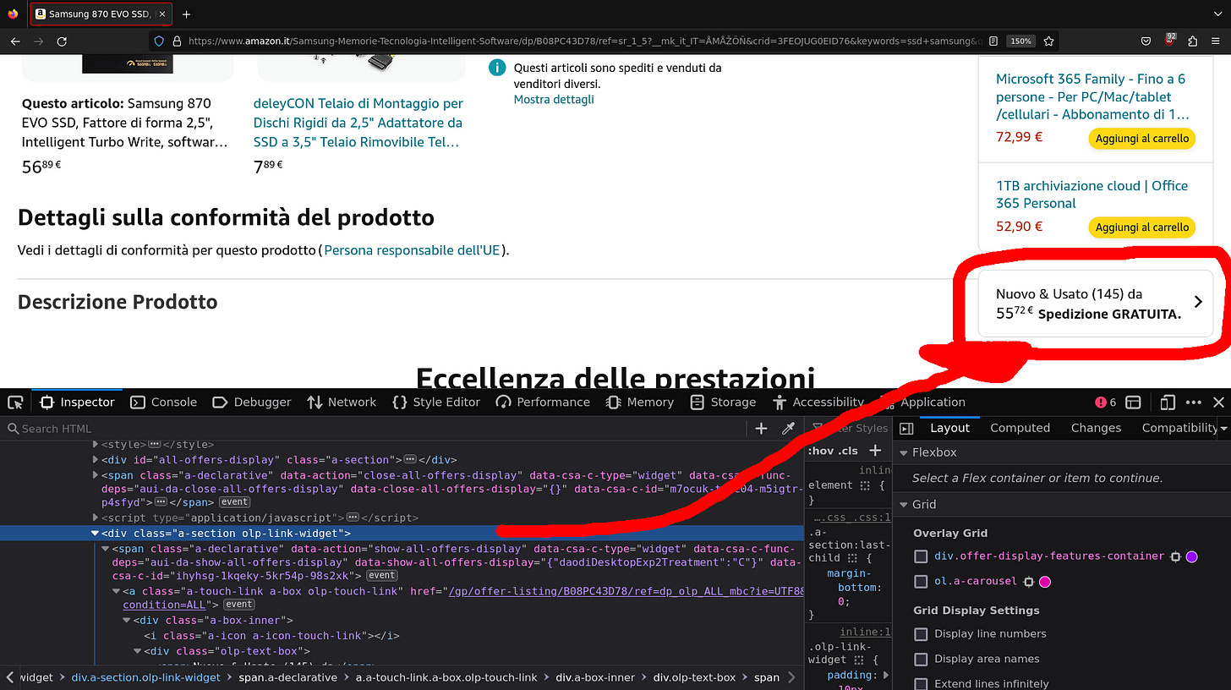This screenshot has height=690, width=1231.
Task: Open Responsive Design Mode
Action: [1168, 402]
